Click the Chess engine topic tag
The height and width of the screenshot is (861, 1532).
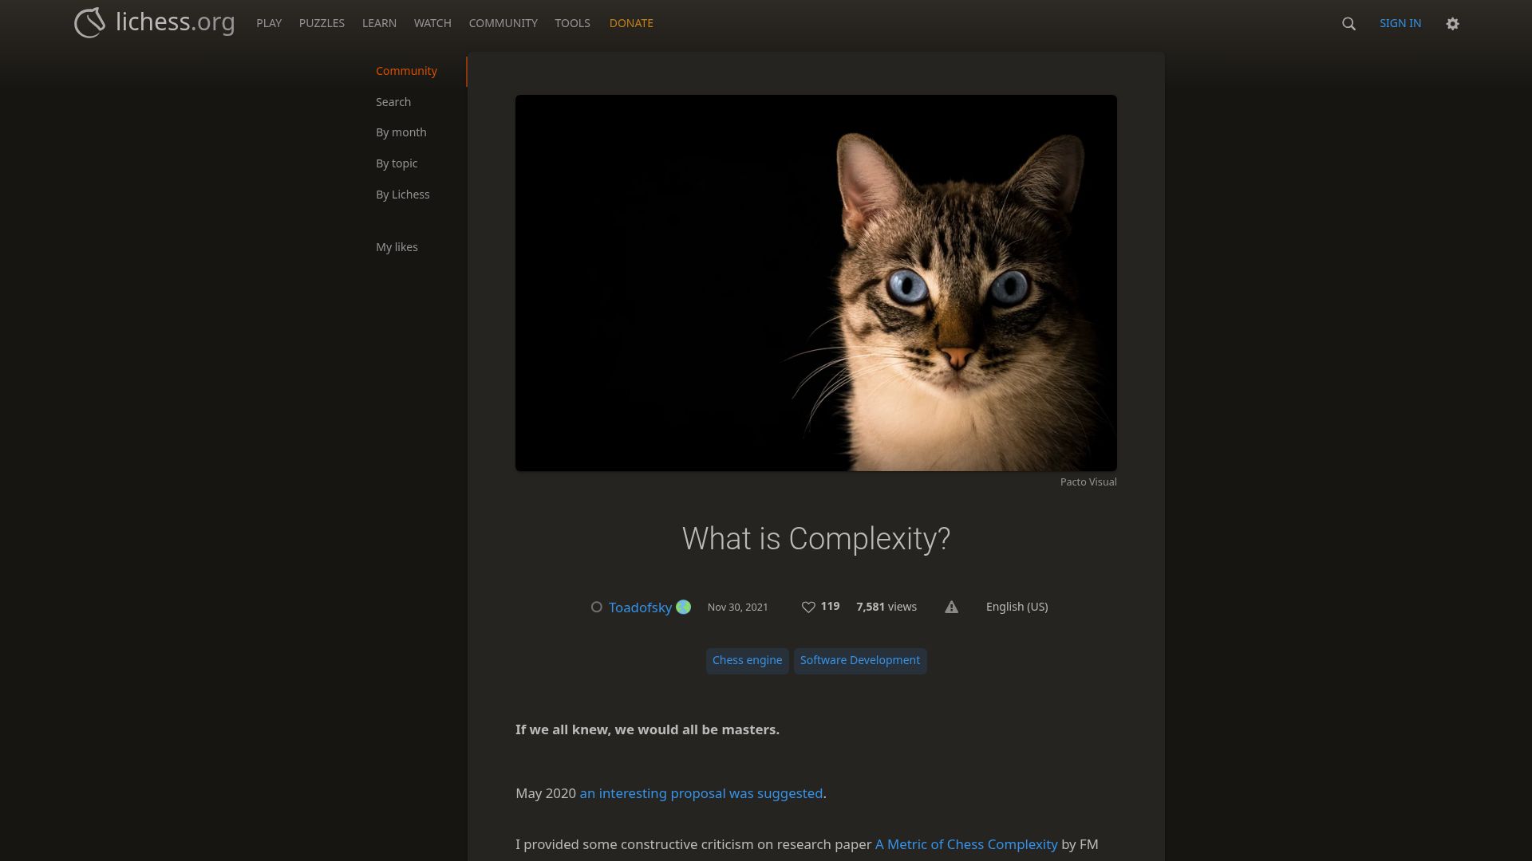[747, 660]
